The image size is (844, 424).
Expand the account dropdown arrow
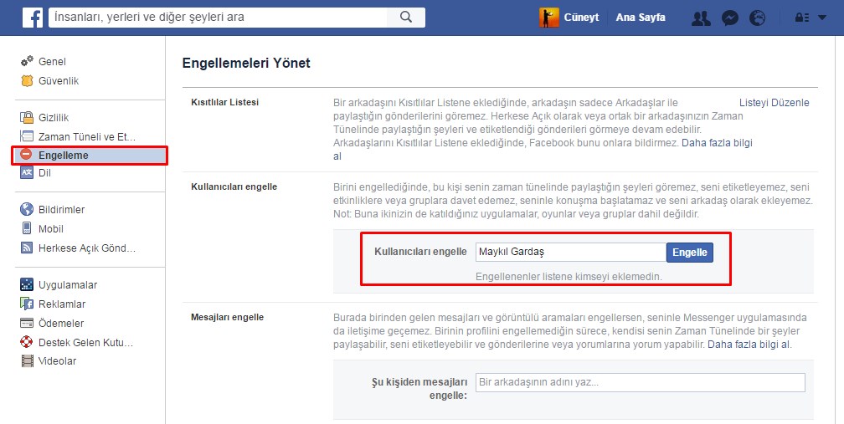(822, 18)
